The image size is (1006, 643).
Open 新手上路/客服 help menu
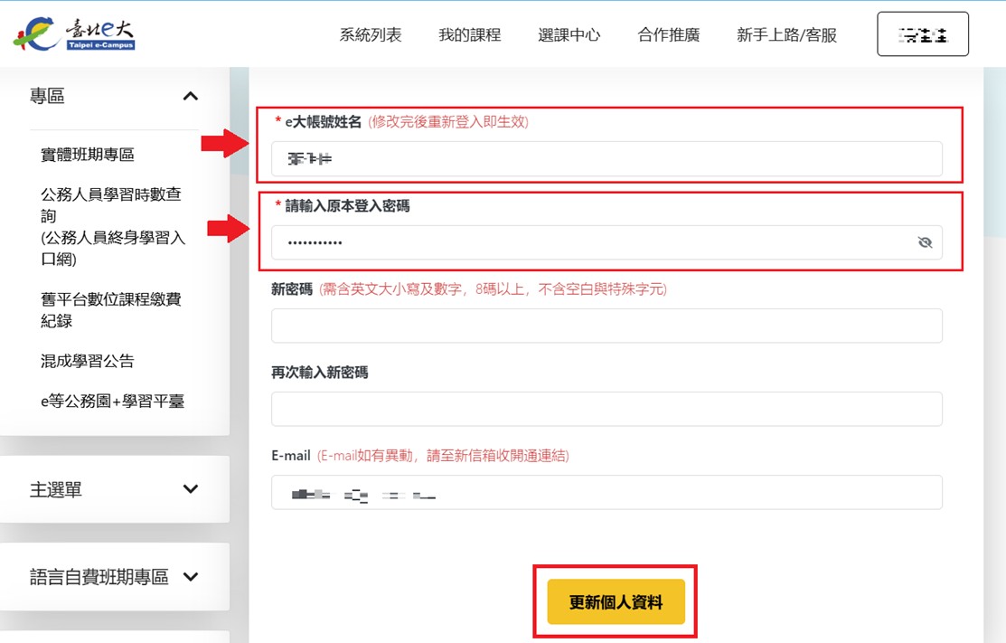pyautogui.click(x=786, y=35)
